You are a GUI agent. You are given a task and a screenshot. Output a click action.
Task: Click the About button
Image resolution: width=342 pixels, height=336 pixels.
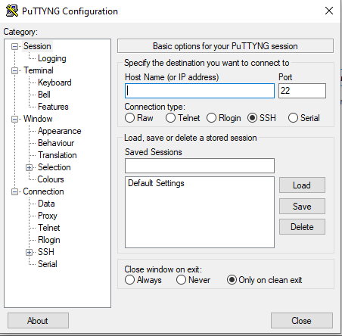38,321
